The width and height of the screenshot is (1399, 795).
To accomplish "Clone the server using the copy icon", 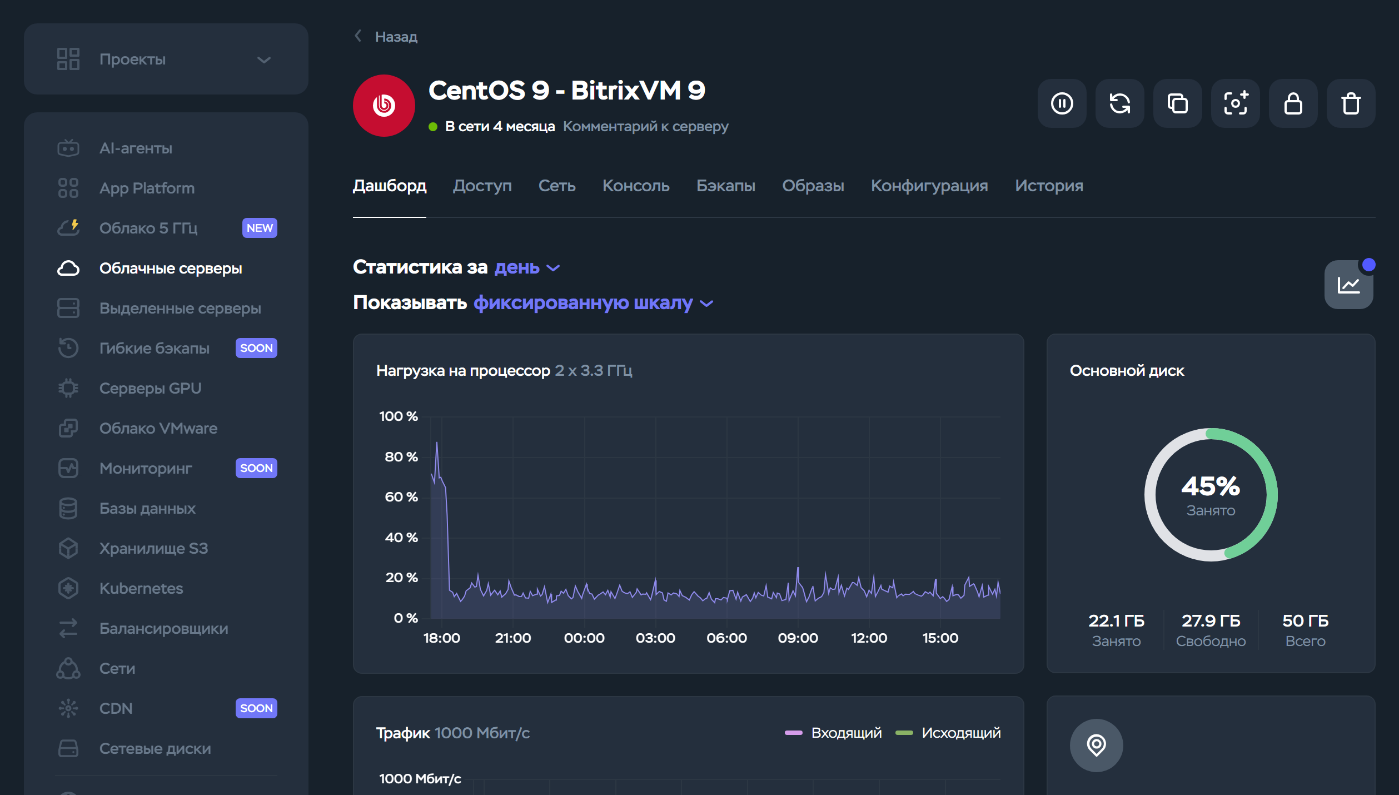I will point(1178,103).
